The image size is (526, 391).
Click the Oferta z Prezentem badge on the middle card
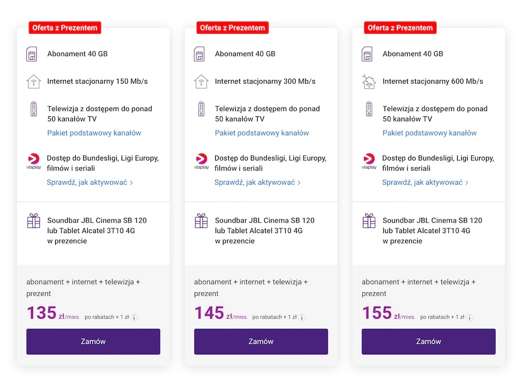[232, 28]
